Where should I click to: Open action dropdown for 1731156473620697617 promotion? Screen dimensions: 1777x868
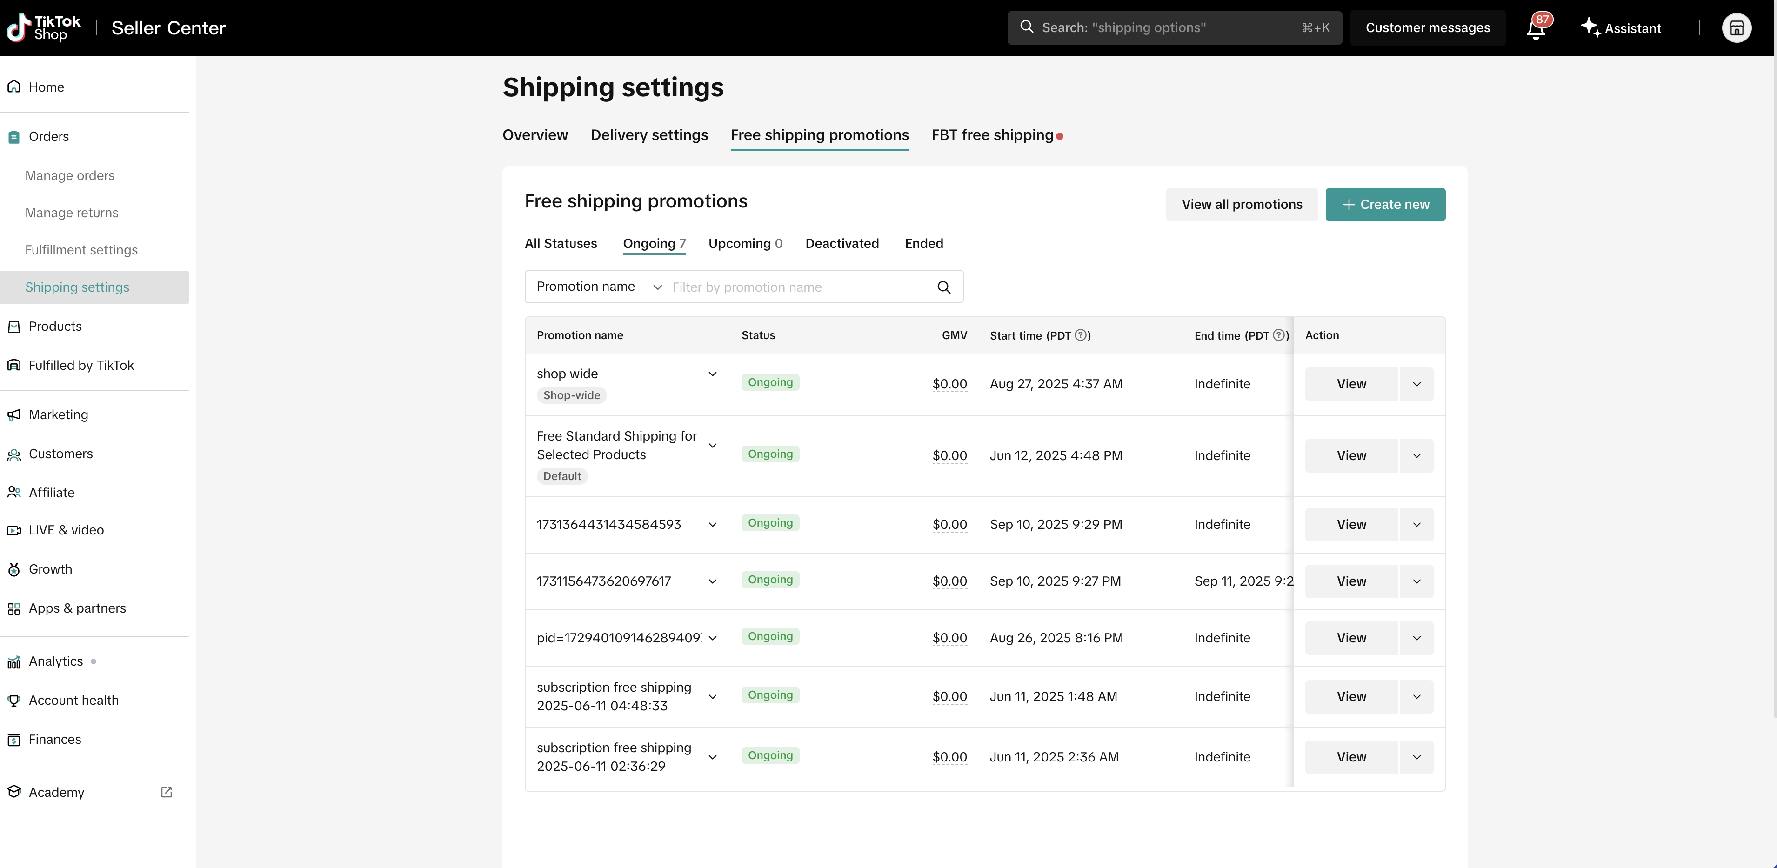tap(1416, 581)
